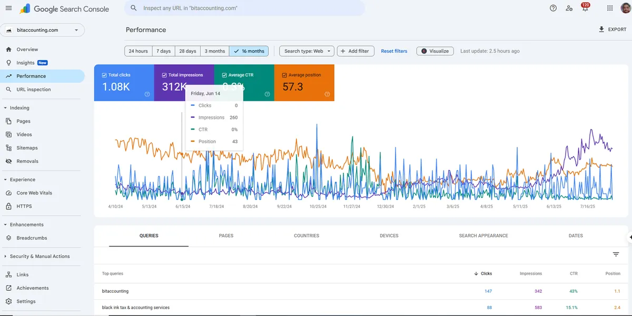Click the Sitemaps icon in sidebar
Screen dimensions: 632x316
click(8, 148)
